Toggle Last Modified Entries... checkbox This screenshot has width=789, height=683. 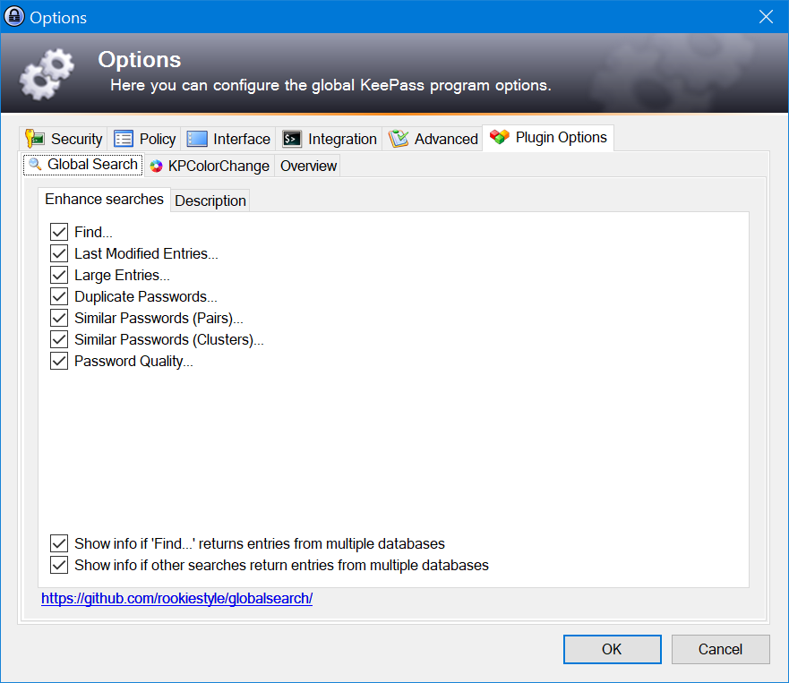click(59, 253)
